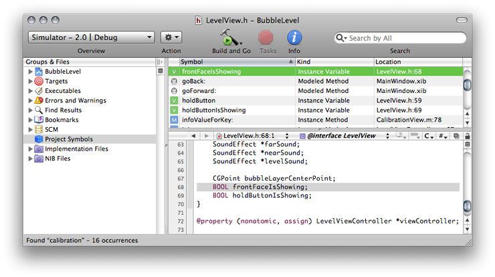Expand the Errors and Warnings group
This screenshot has width=495, height=277.
tap(31, 100)
